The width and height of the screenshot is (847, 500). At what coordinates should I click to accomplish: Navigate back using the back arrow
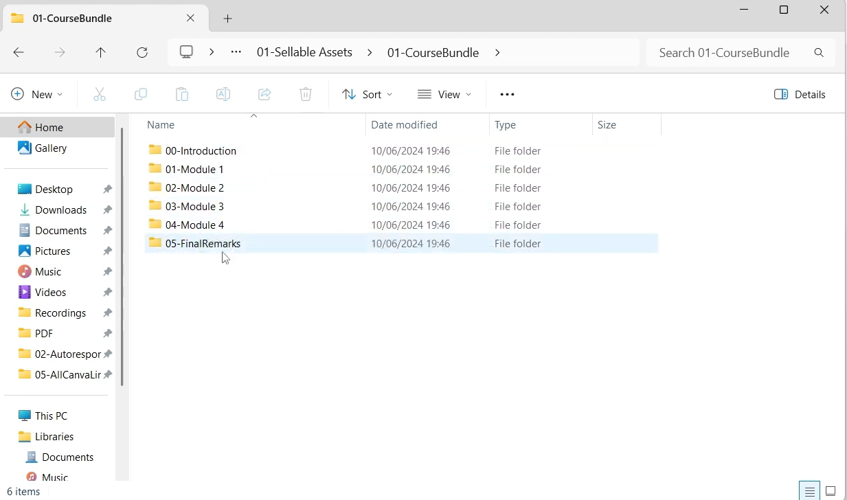pyautogui.click(x=19, y=52)
